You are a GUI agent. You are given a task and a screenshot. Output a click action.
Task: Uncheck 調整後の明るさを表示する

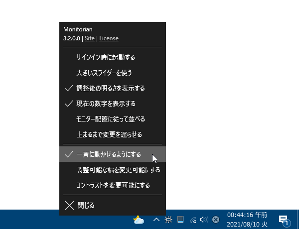113,88
